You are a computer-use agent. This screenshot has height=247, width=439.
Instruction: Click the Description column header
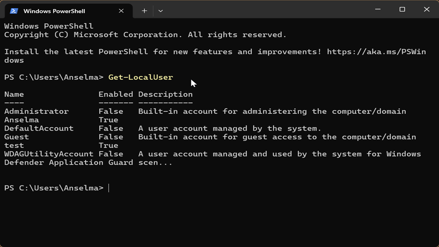pos(165,94)
